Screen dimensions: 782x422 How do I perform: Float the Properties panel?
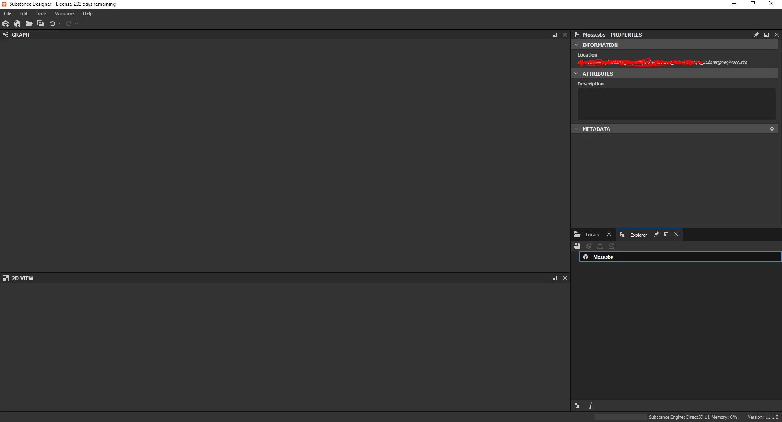[x=767, y=35]
